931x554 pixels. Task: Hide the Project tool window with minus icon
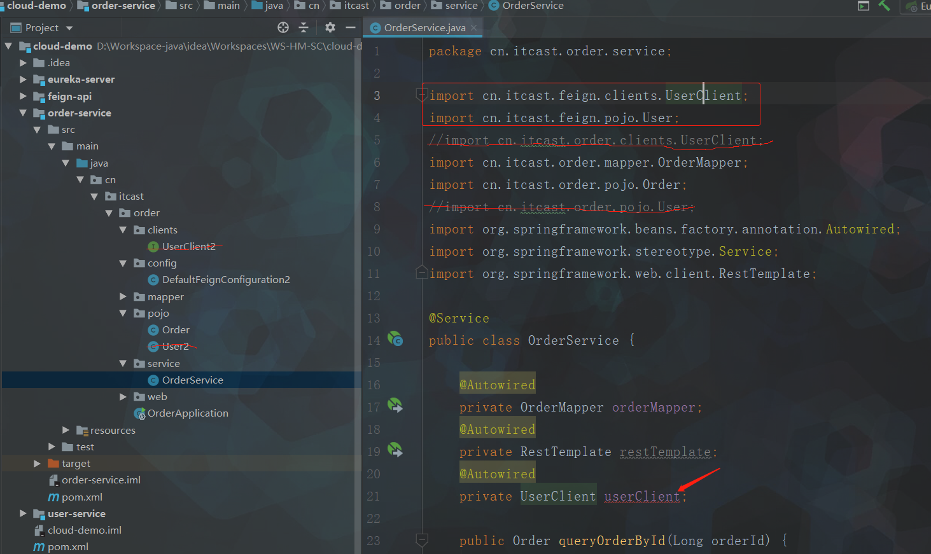[350, 27]
